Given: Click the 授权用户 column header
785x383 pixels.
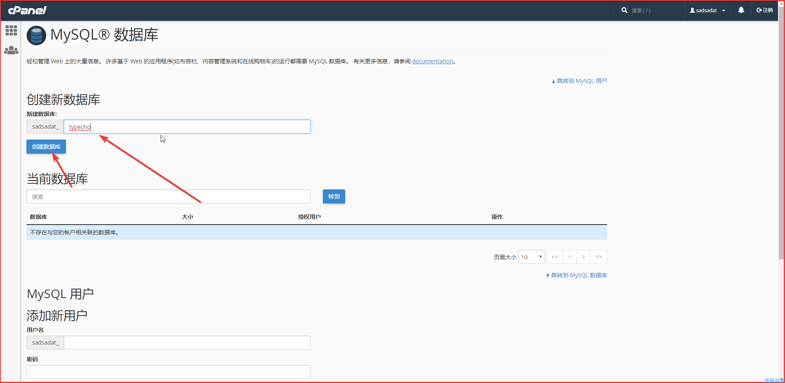Looking at the screenshot, I should tap(310, 217).
